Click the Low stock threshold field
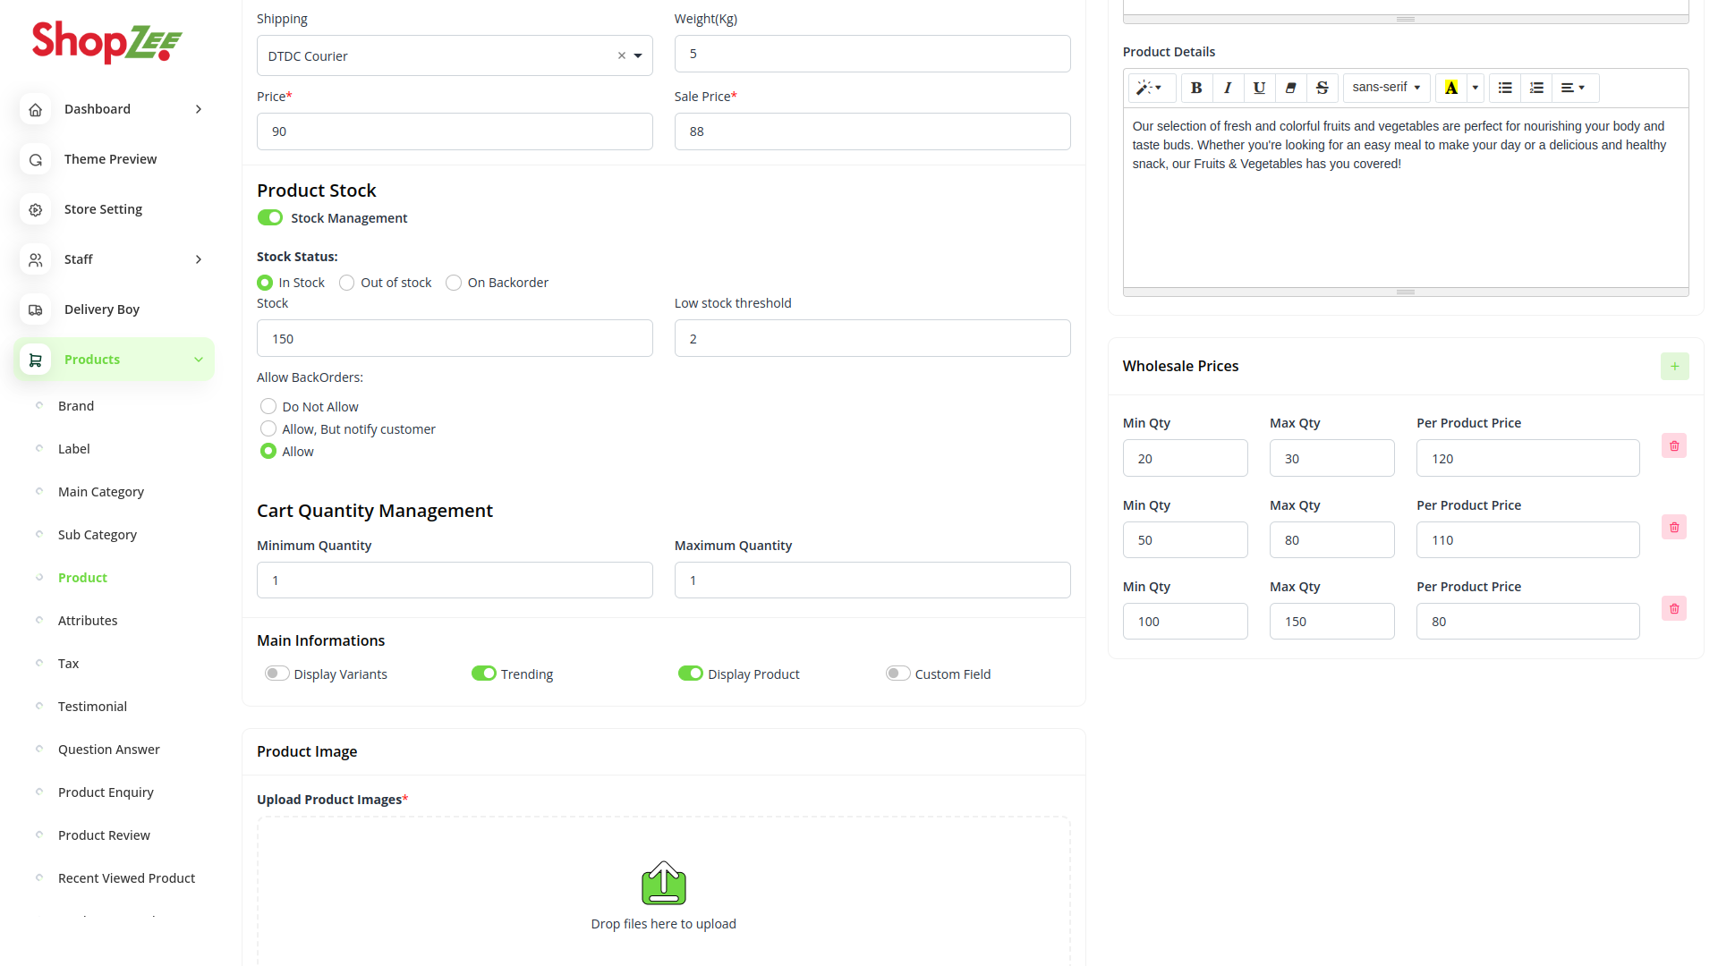The image size is (1718, 966). coord(872,338)
